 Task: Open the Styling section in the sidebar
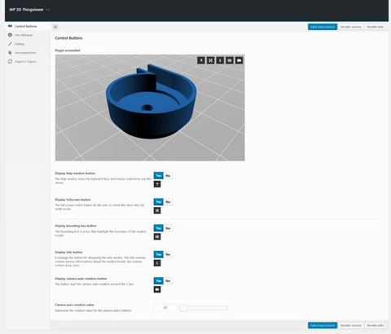click(20, 44)
